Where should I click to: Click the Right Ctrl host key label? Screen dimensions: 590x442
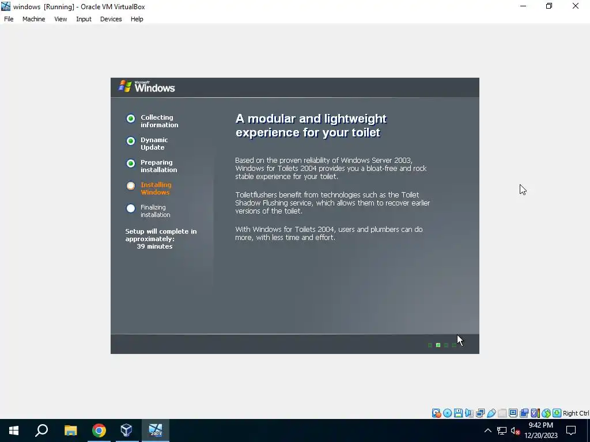point(576,413)
